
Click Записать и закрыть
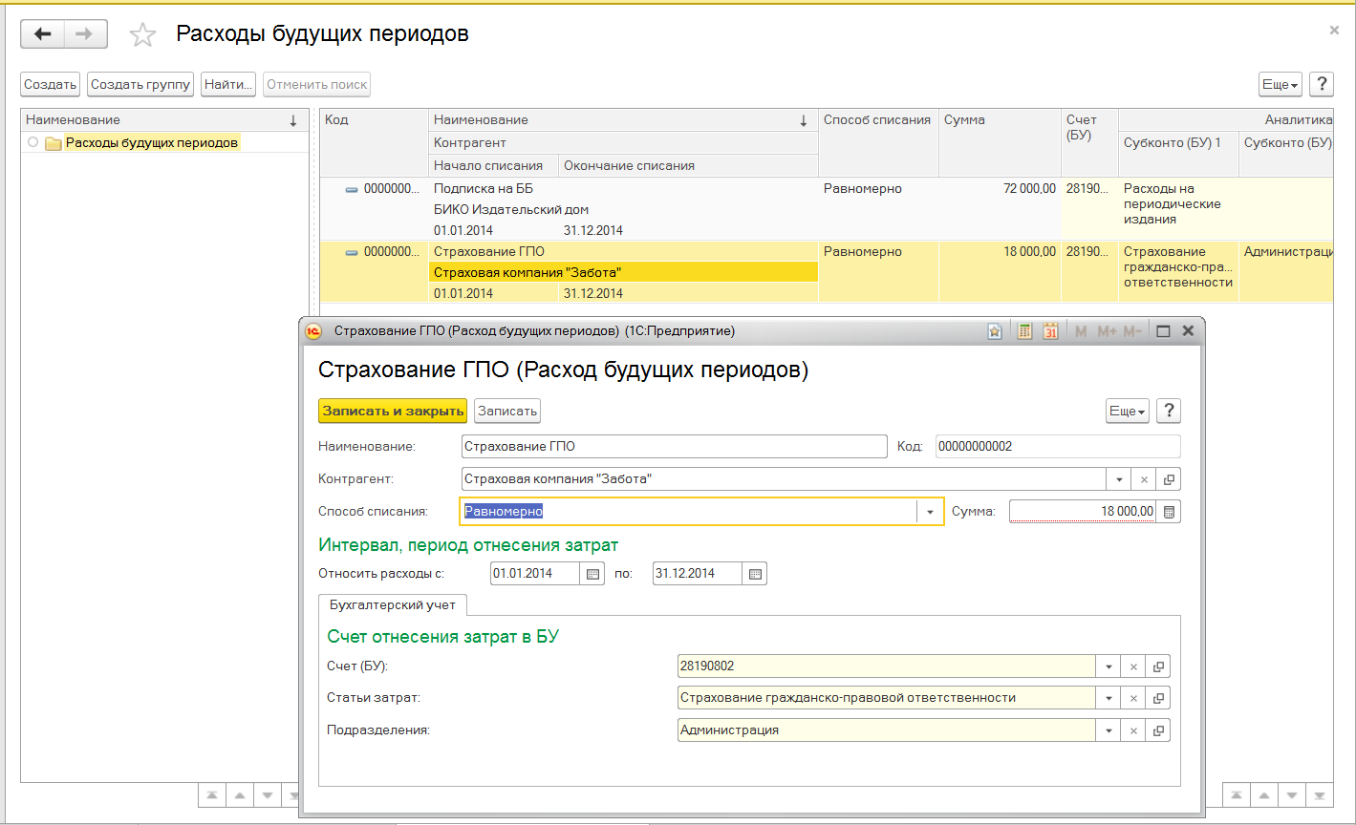pos(393,411)
